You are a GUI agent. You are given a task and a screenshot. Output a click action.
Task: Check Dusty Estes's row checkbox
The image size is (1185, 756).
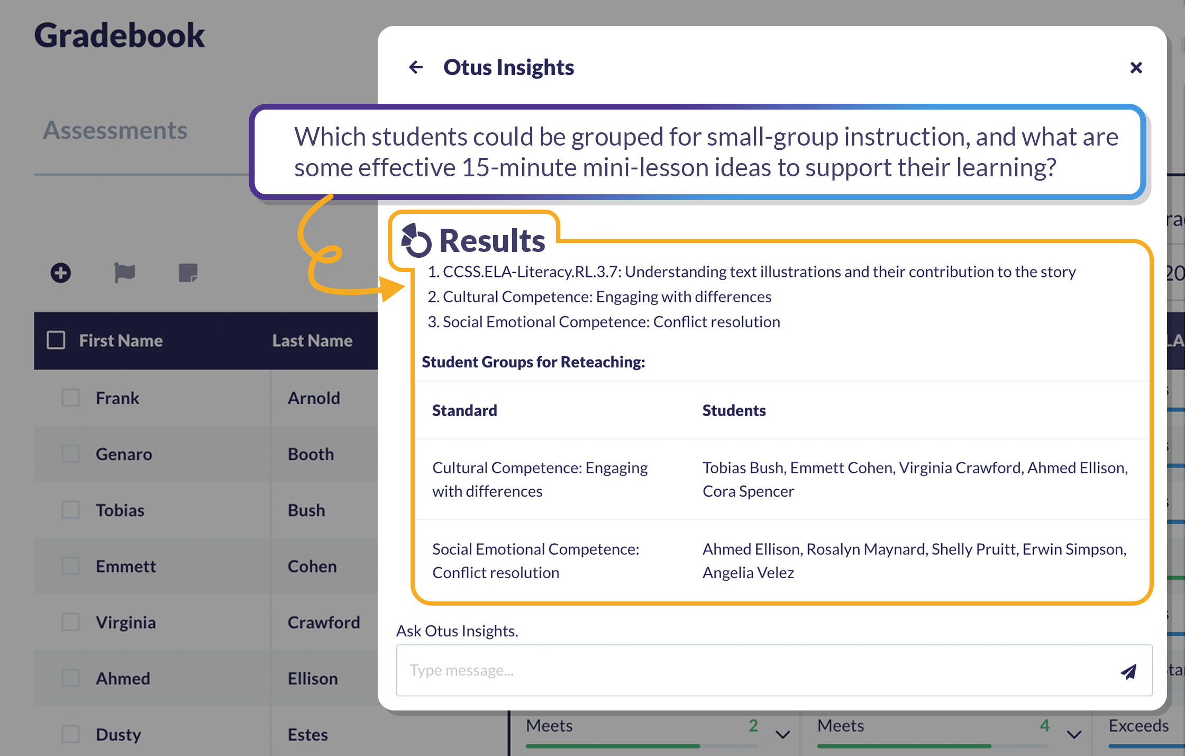tap(70, 734)
